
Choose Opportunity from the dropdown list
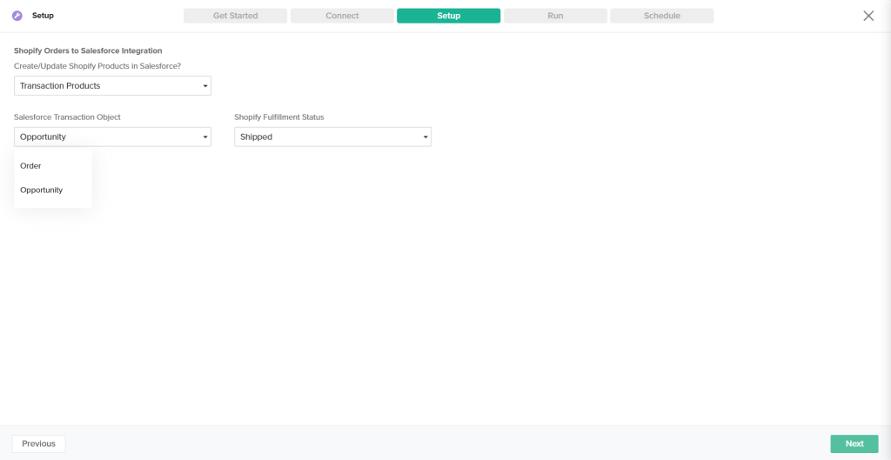coord(53,190)
